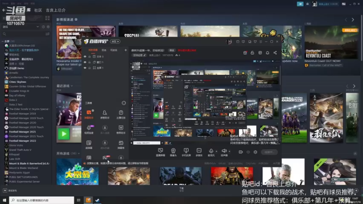Open Revontuli Coast news thumbnail
Screen dimensions: 363x204
tap(332, 42)
